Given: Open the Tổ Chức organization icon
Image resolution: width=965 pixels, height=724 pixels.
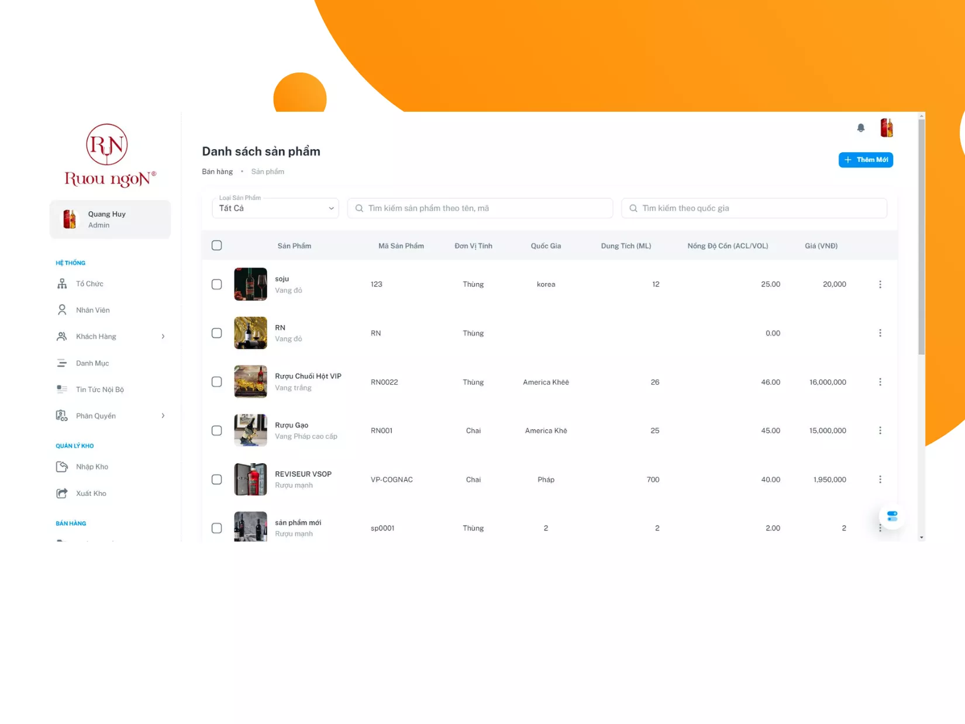Looking at the screenshot, I should pyautogui.click(x=62, y=284).
